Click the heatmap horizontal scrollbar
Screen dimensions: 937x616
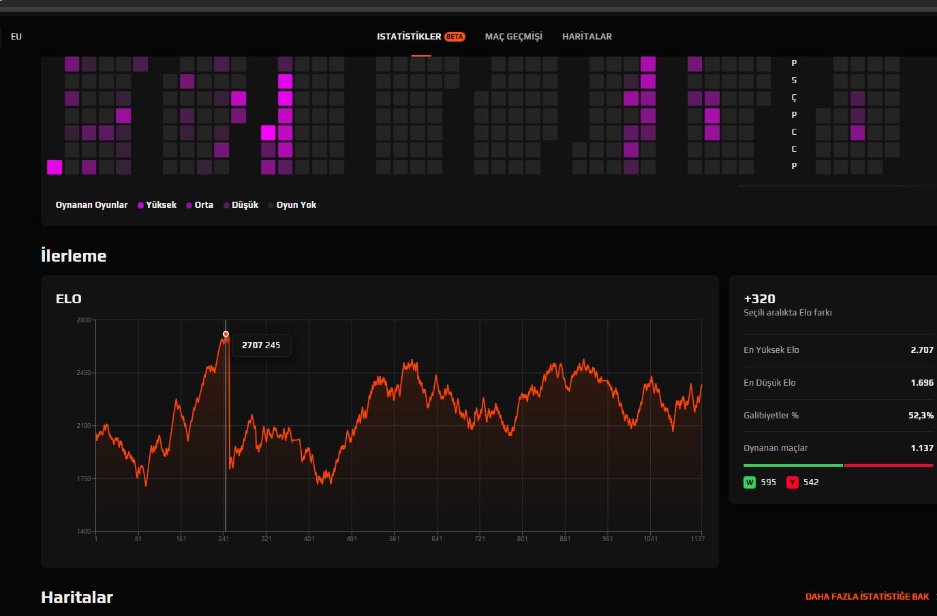838,185
